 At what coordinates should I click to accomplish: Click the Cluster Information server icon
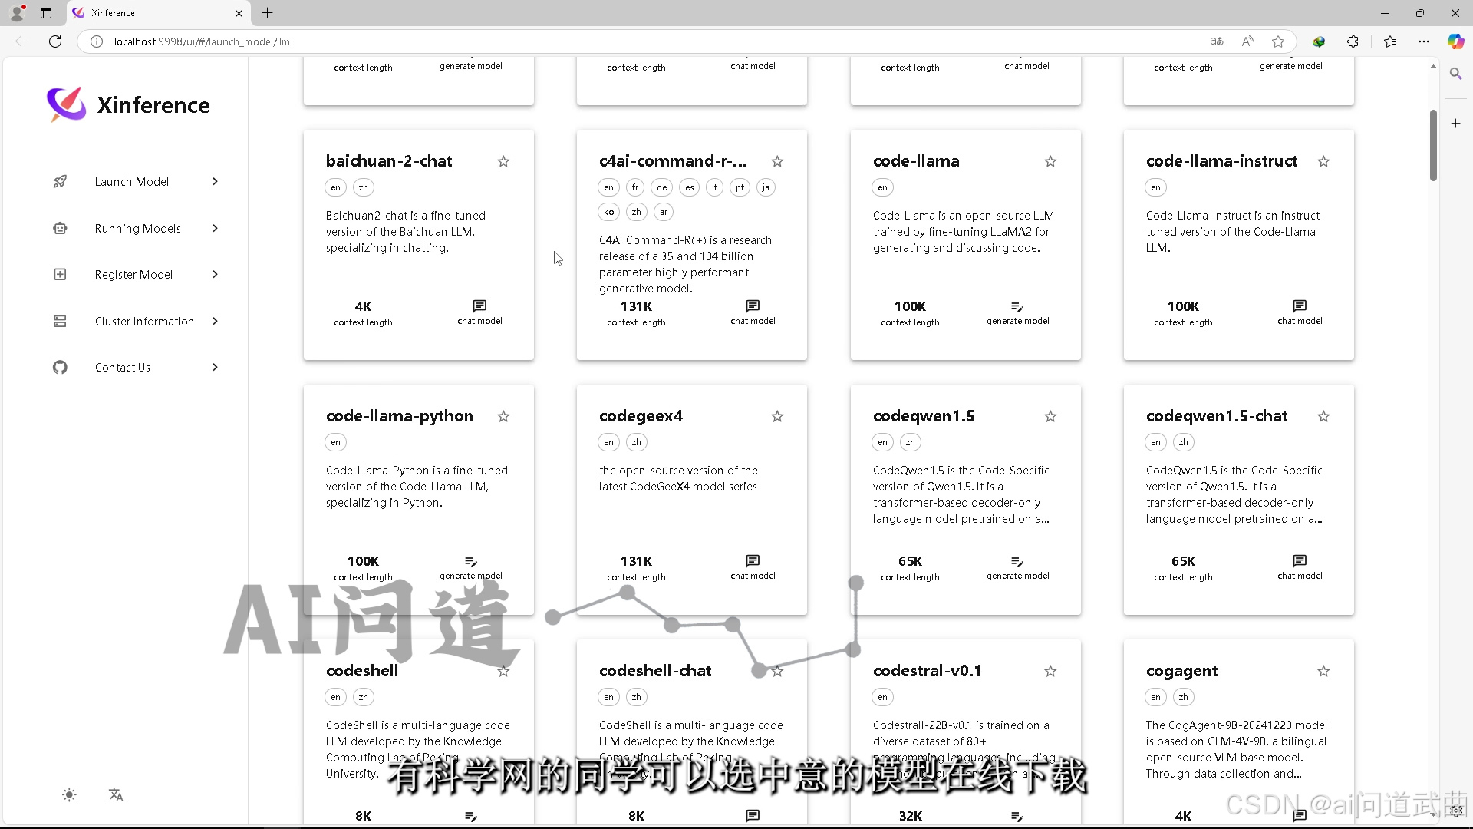pyautogui.click(x=60, y=321)
